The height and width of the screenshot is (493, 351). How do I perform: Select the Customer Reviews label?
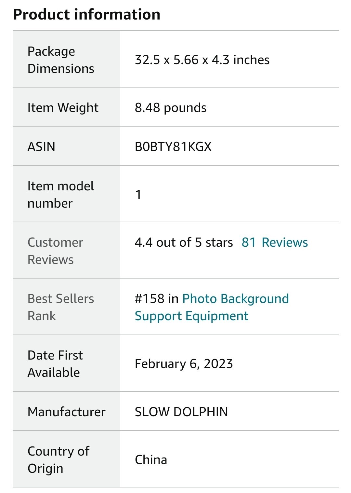pos(55,251)
